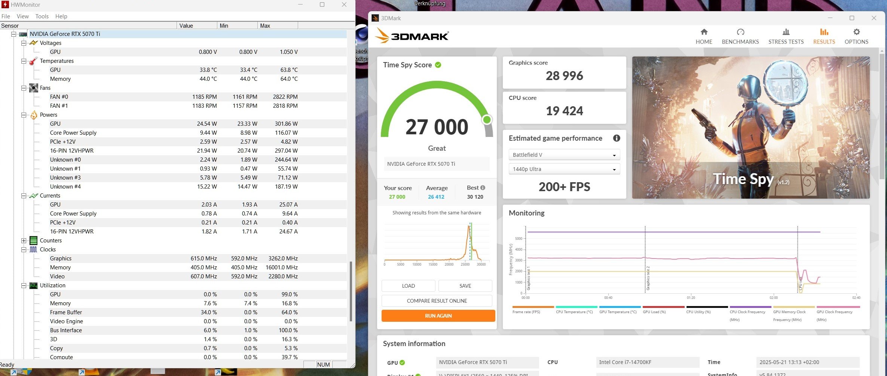This screenshot has width=887, height=376.
Task: Click the RTX 5070 Ti graphics card icon
Action: click(23, 34)
